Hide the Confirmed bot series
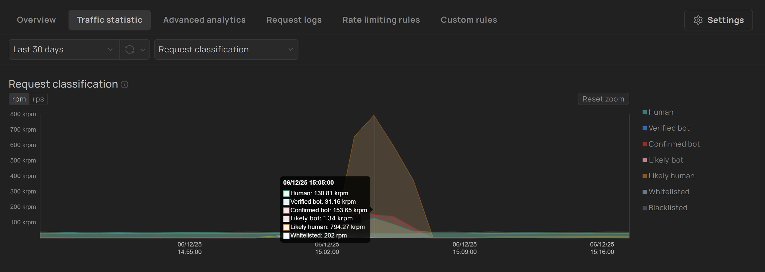This screenshot has height=272, width=765. click(x=671, y=144)
